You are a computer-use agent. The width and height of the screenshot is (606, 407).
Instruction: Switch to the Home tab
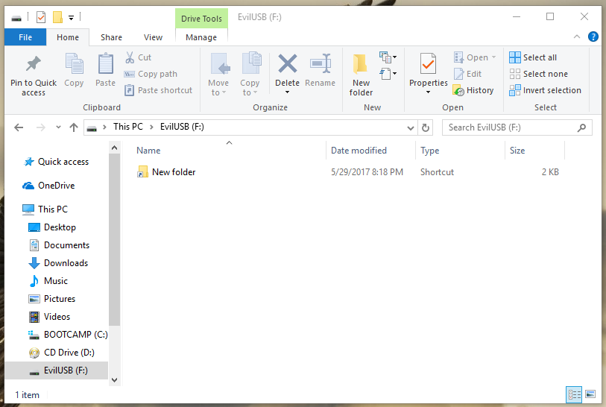point(68,37)
